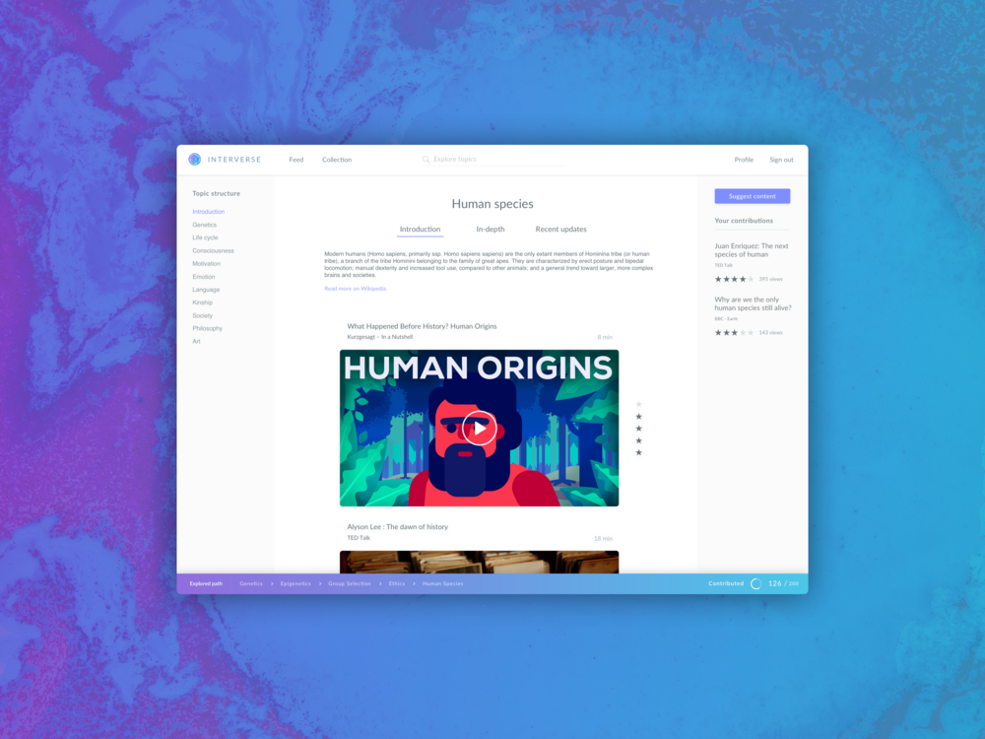Image resolution: width=985 pixels, height=739 pixels.
Task: Open the Collection menu item
Action: [x=337, y=160]
